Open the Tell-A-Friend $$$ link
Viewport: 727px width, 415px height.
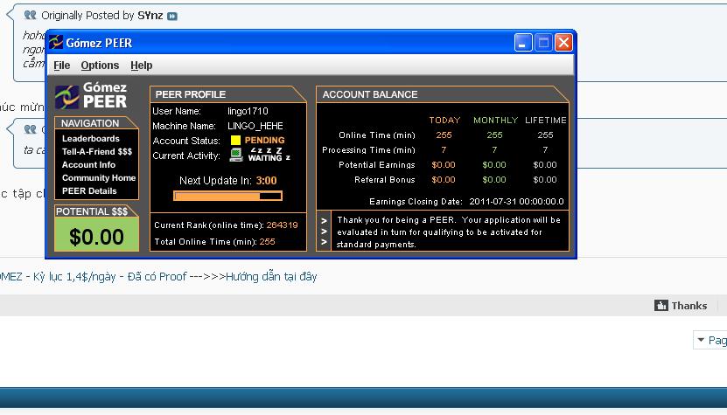[97, 151]
